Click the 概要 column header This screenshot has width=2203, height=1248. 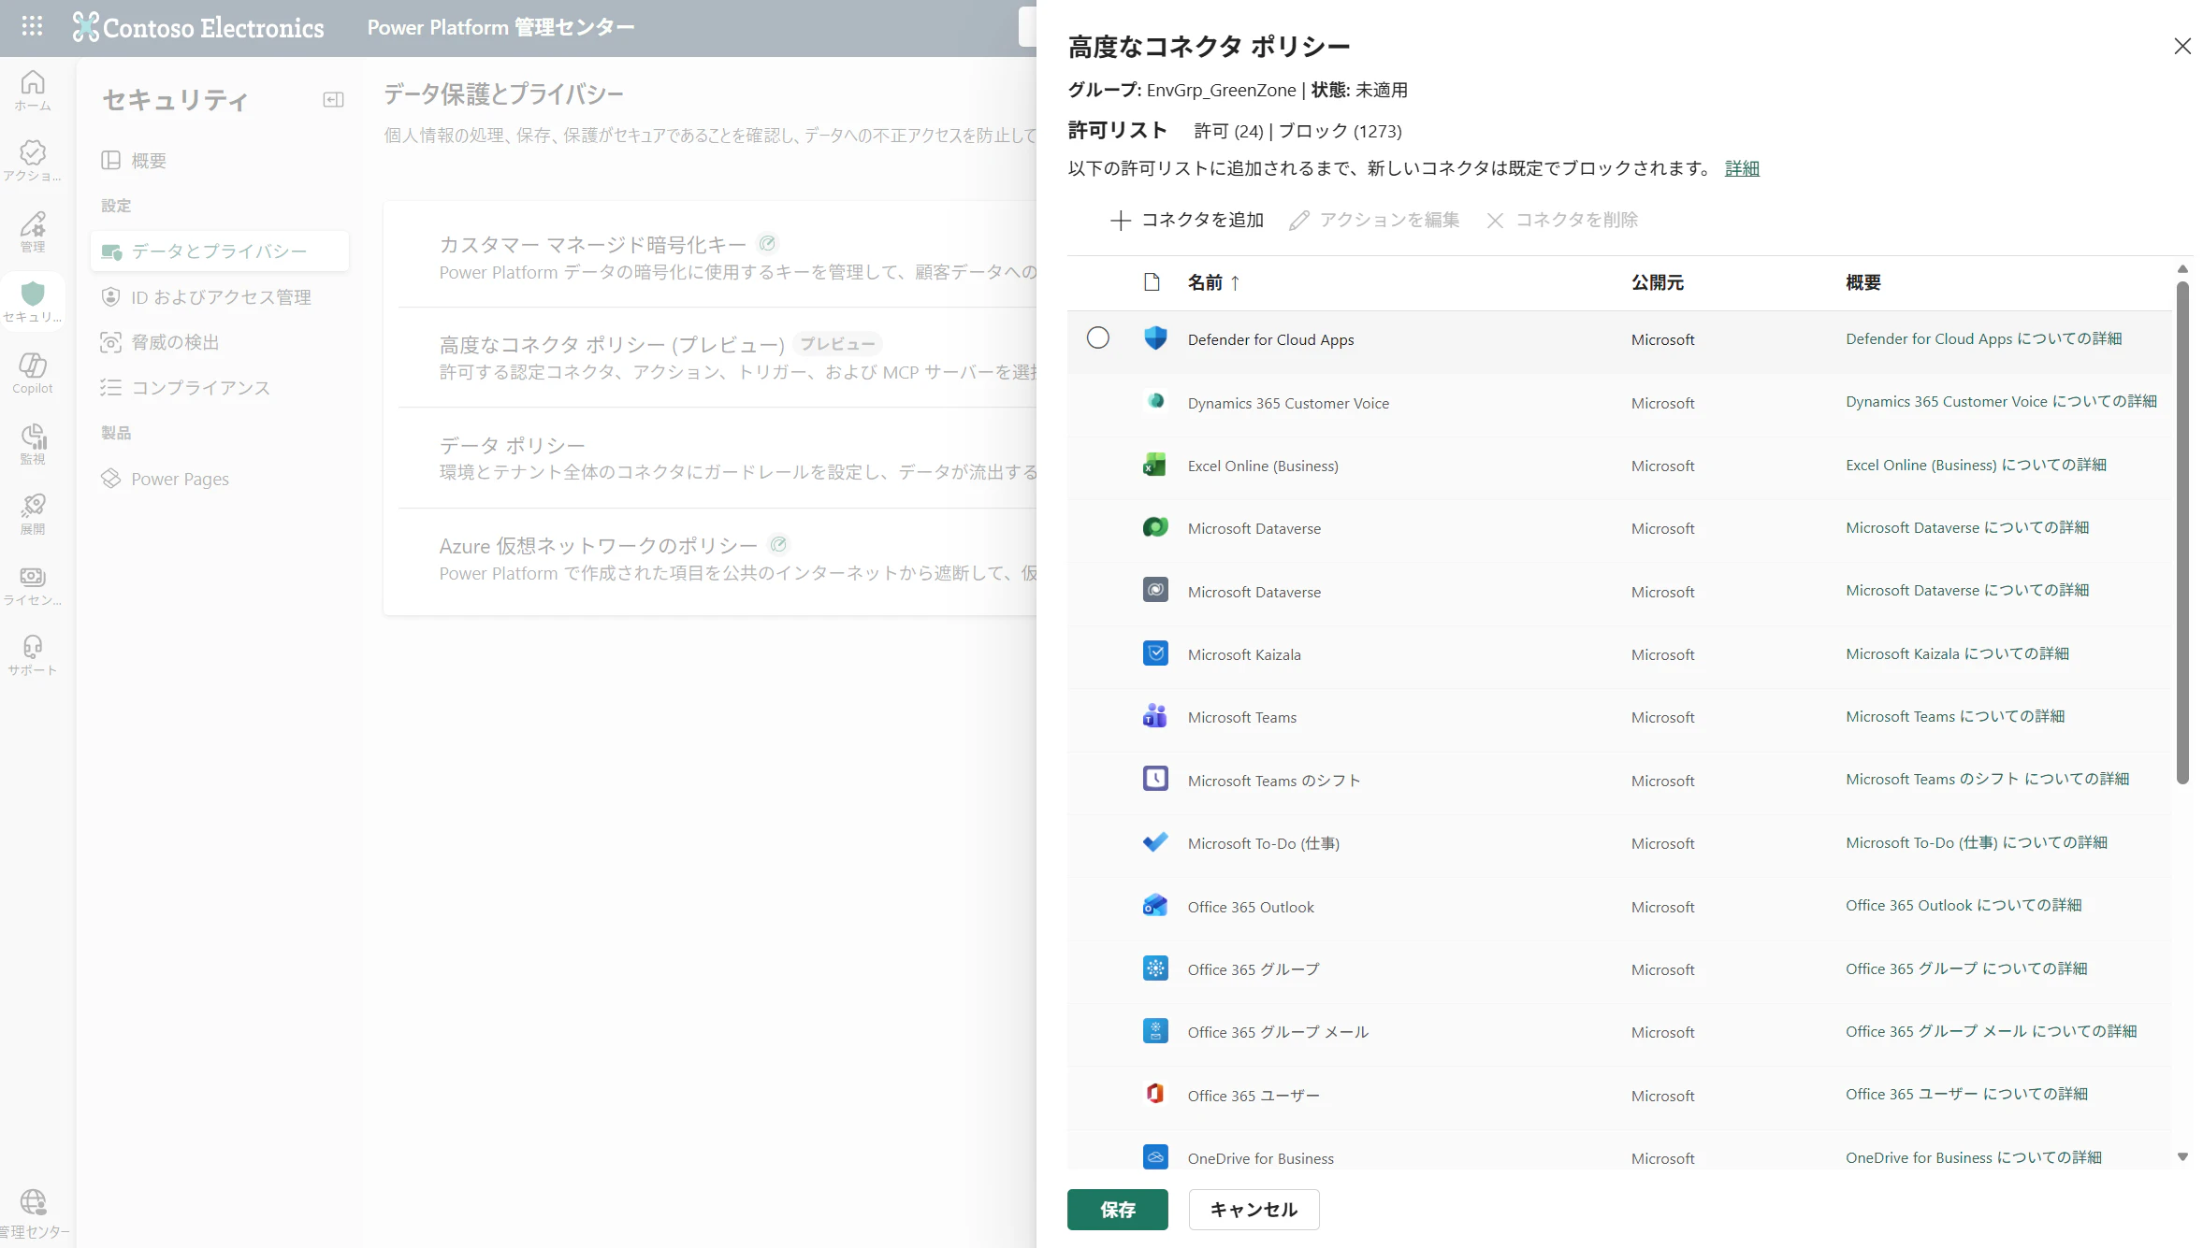click(1863, 282)
